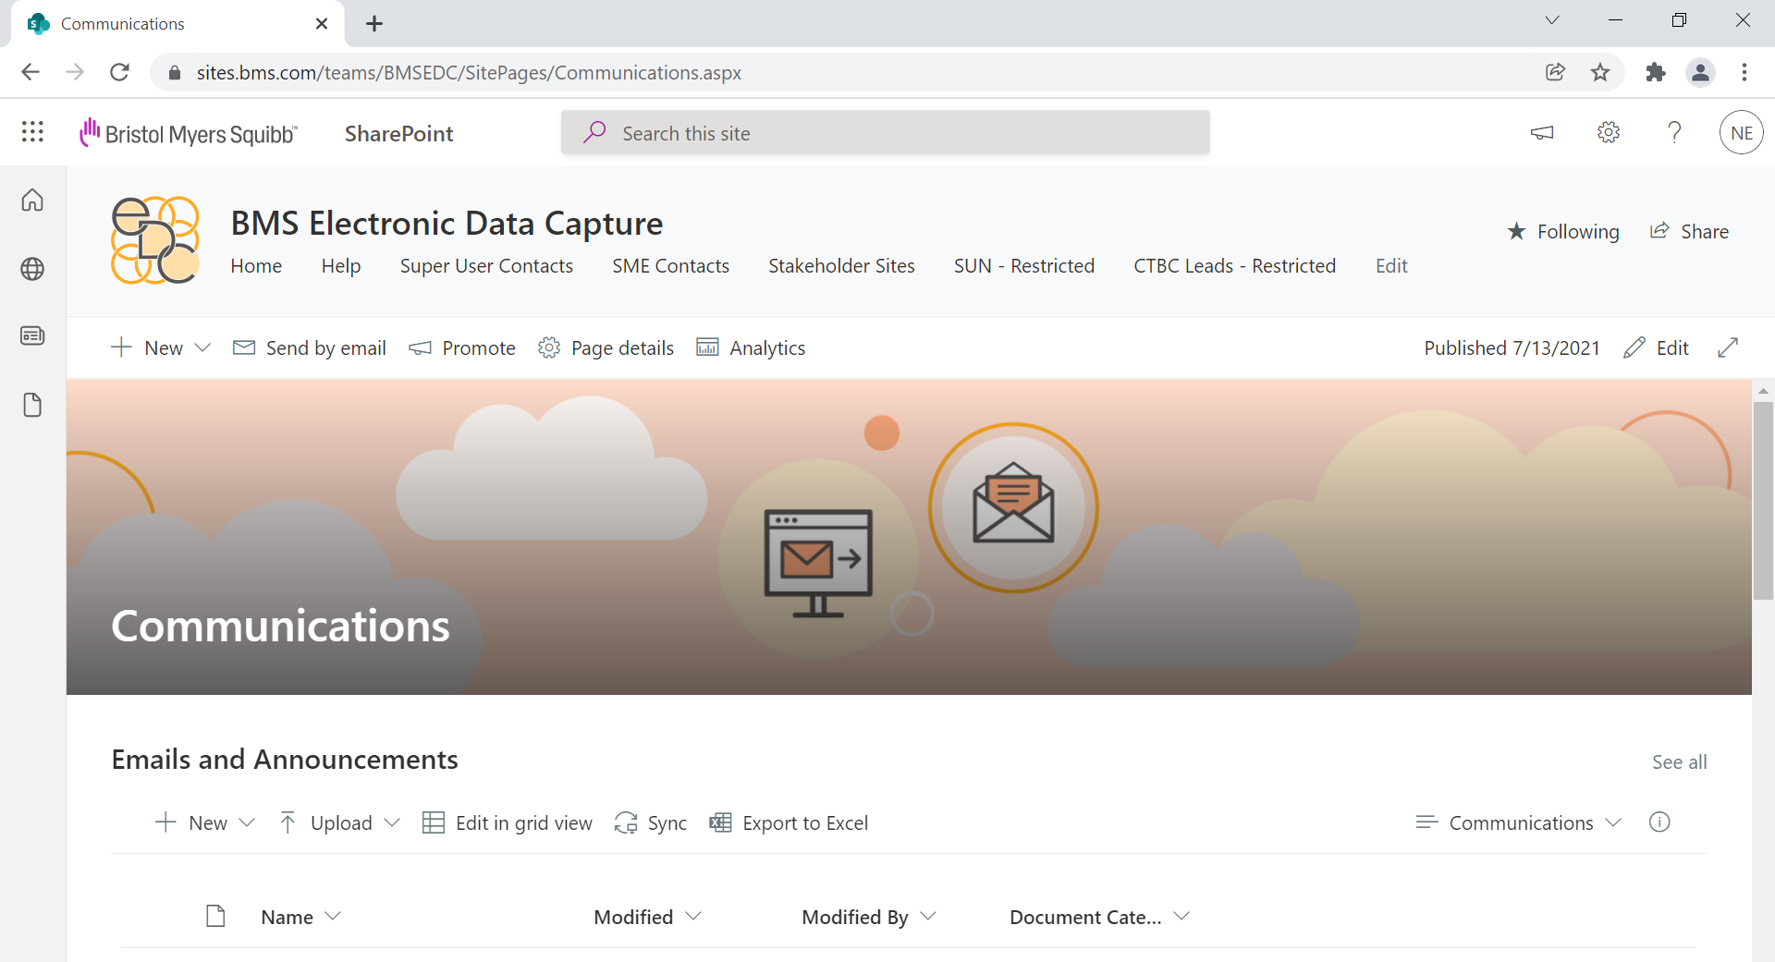This screenshot has width=1775, height=962.
Task: Open the Communications view switcher dropdown
Action: (x=1519, y=822)
